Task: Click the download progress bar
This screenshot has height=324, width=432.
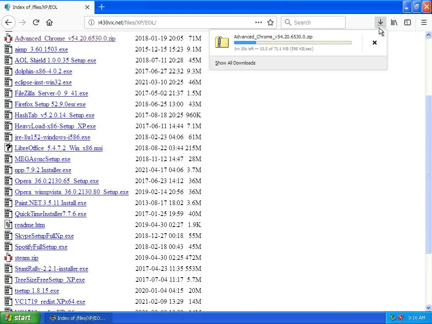Action: [293, 43]
